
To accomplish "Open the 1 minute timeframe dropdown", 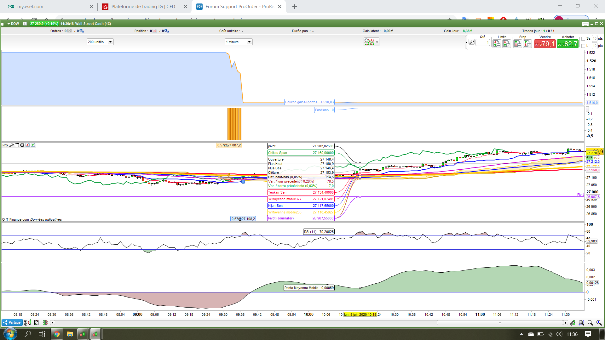I will tap(239, 42).
